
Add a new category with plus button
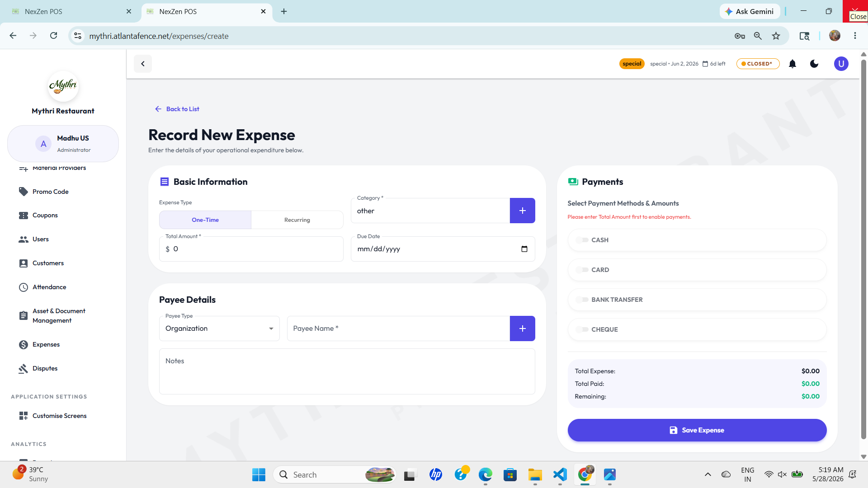pyautogui.click(x=522, y=211)
